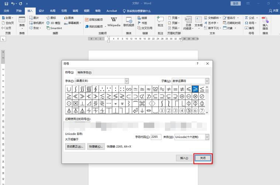Select the not-equal ≠ symbol
Image resolution: width=280 pixels, height=185 pixels.
(x=169, y=89)
